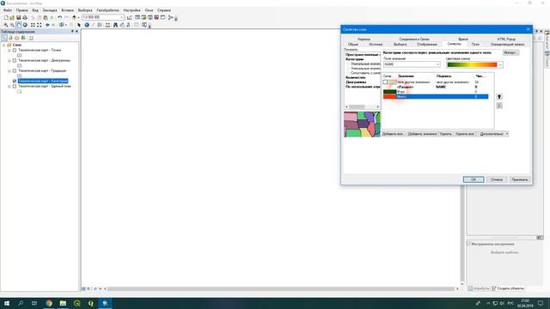Switch to the Отображение tab

[x=427, y=45]
